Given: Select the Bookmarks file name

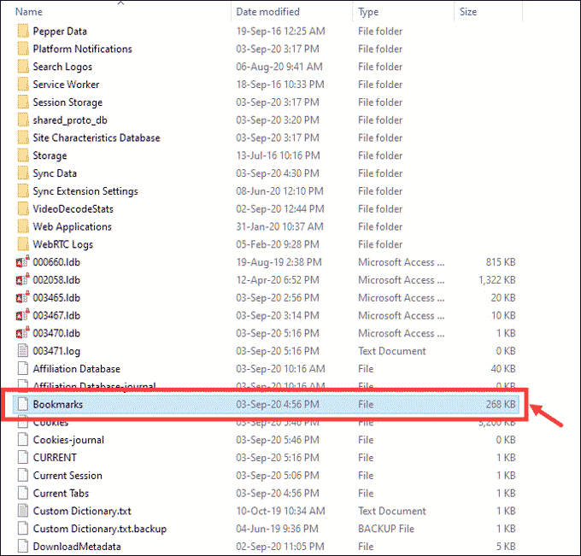Looking at the screenshot, I should coord(58,404).
